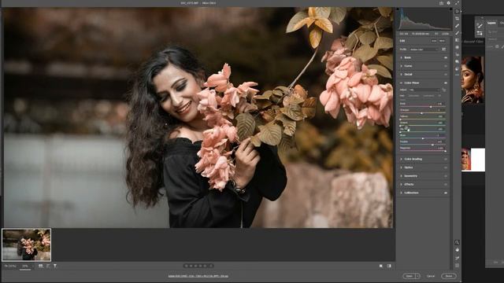Toggle Detail panel visibility eye
This screenshot has height=283, width=504.
click(x=446, y=74)
